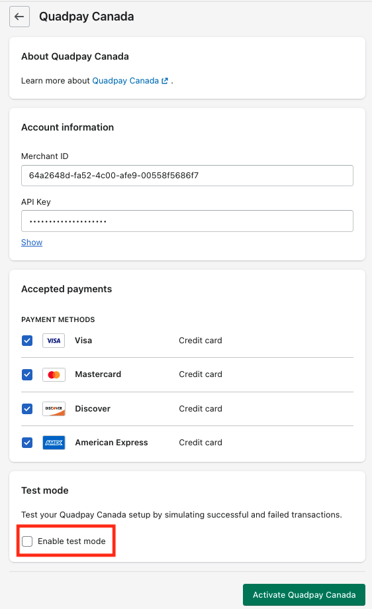
Task: Activate Quadpay Canada green button
Action: [x=304, y=594]
